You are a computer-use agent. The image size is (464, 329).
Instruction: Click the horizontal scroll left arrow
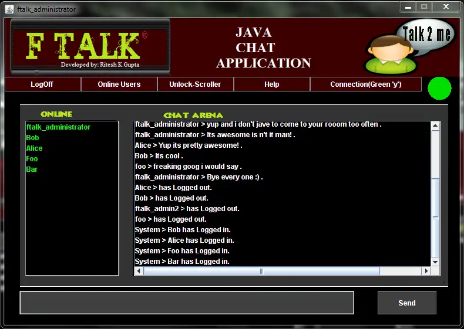coord(139,271)
